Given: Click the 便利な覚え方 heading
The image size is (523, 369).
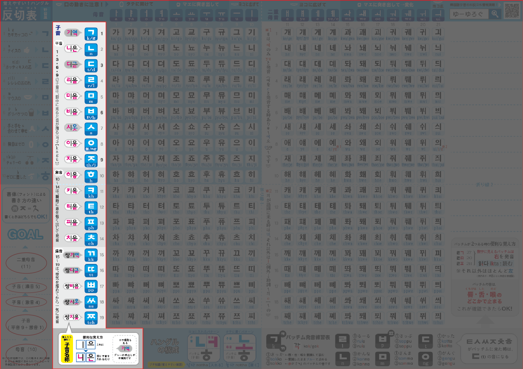Looking at the screenshot, I should pos(93,337).
